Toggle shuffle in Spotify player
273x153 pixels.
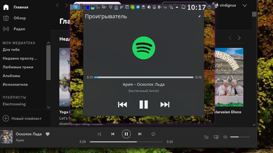tap(99, 134)
